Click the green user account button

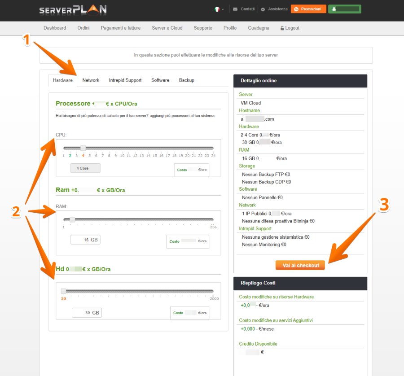tap(344, 9)
